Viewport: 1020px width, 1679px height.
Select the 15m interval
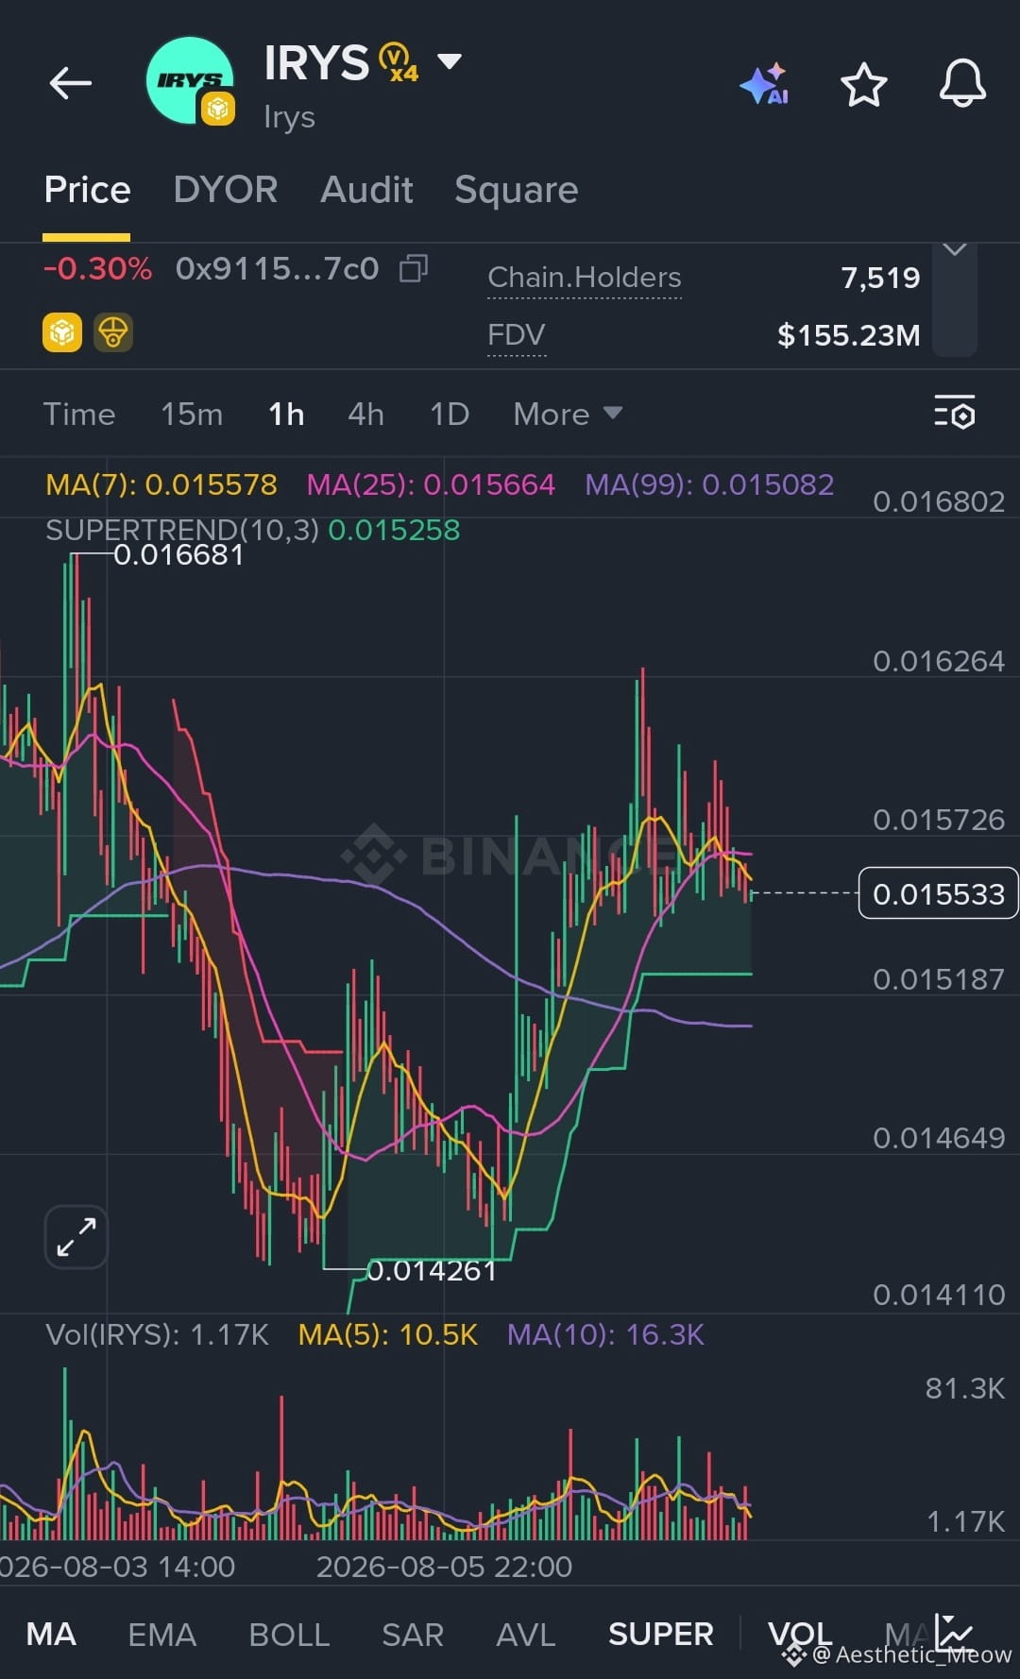pos(192,414)
